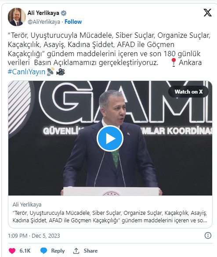Click the Watch on X button
Image resolution: width=217 pixels, height=257 pixels.
(x=188, y=92)
